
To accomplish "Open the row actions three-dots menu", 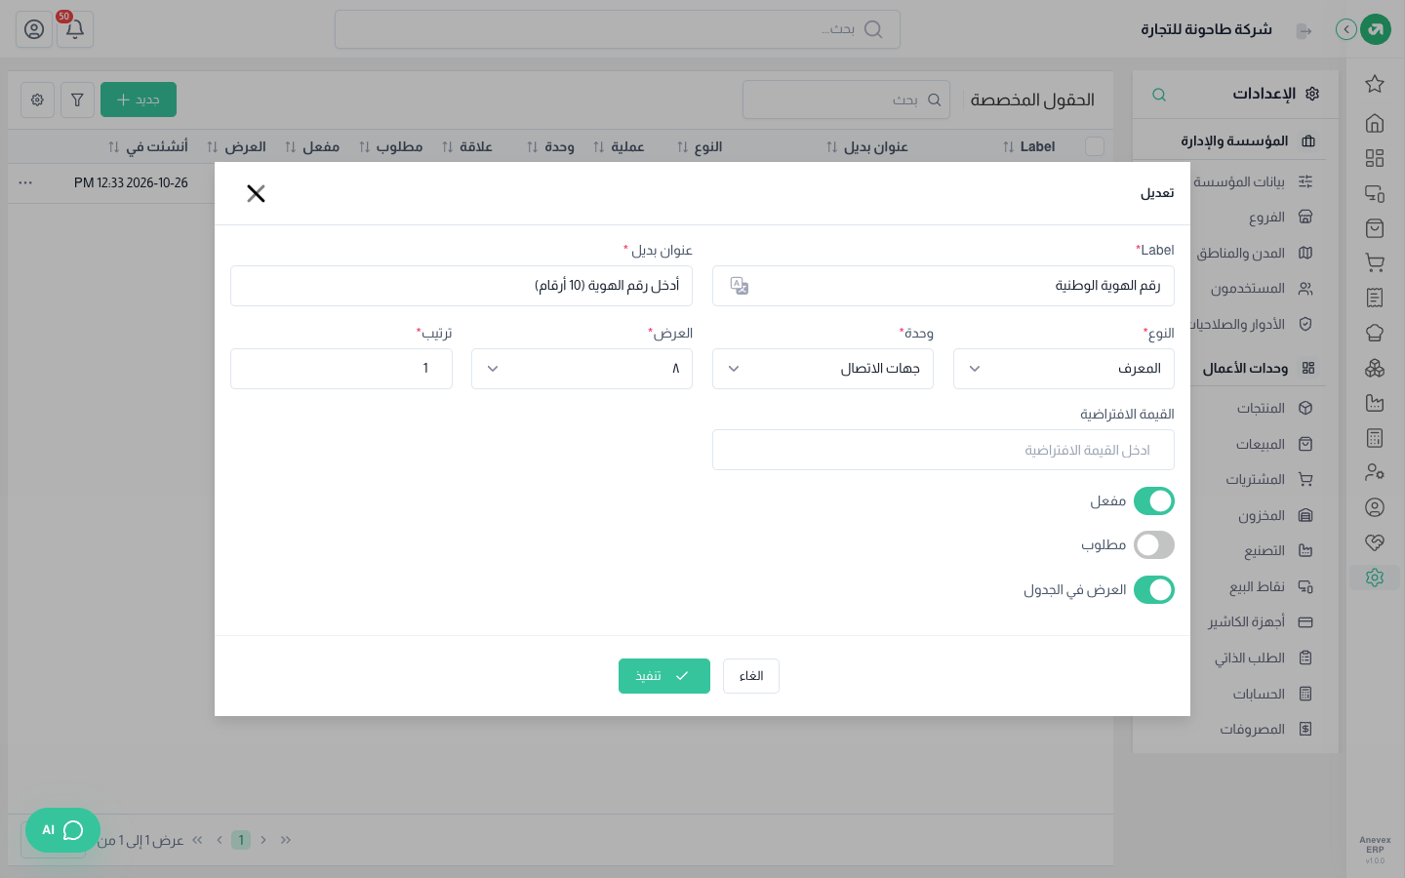I will [25, 182].
